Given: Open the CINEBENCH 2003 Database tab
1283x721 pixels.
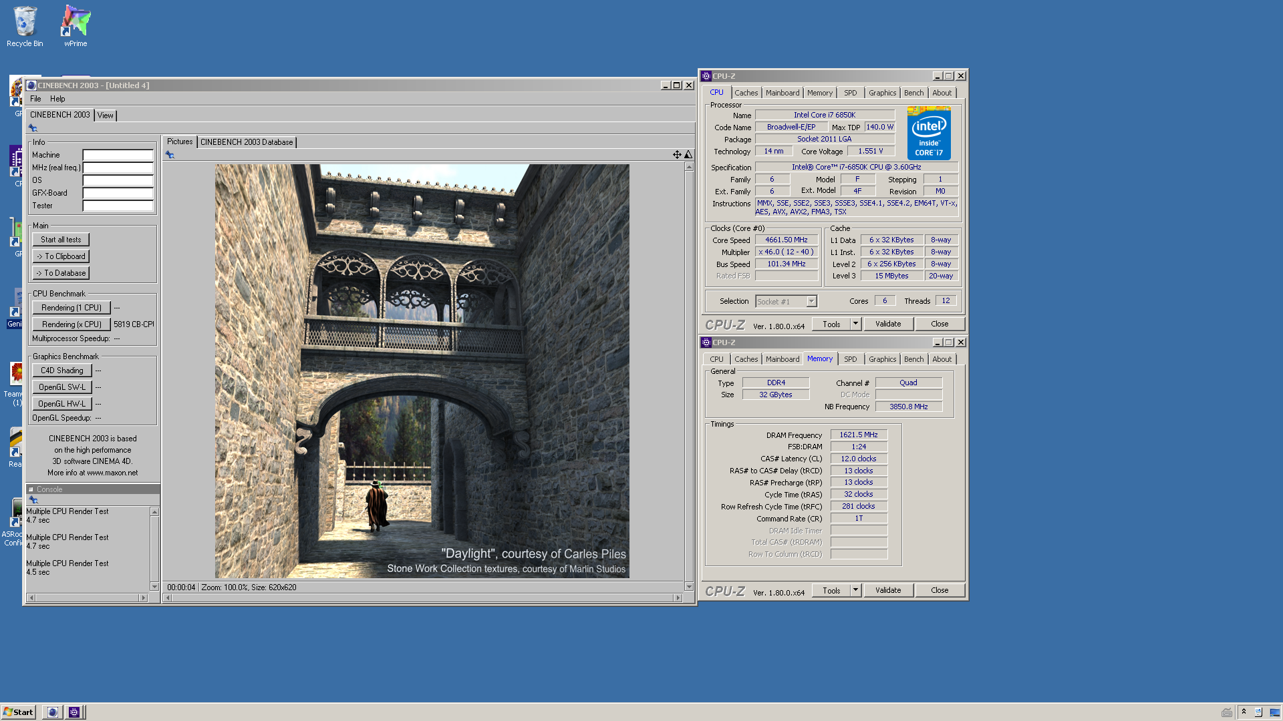Looking at the screenshot, I should [x=247, y=142].
